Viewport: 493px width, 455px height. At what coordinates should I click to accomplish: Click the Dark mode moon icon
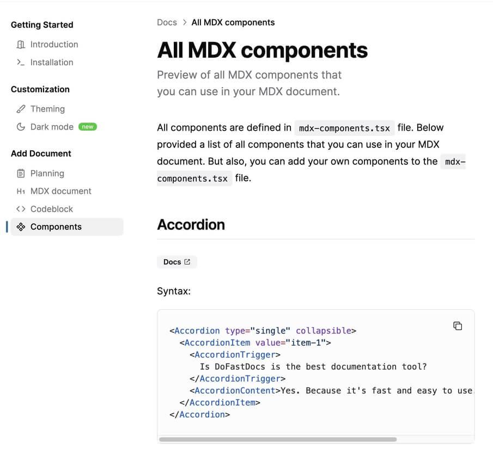21,127
